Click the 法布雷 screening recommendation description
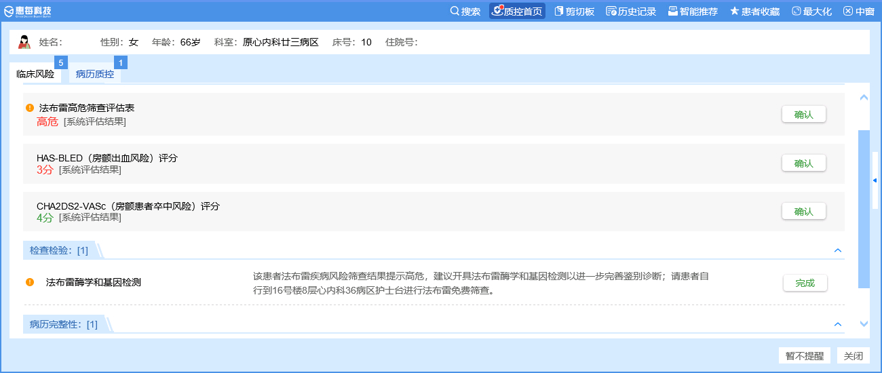The image size is (882, 373). 481,283
